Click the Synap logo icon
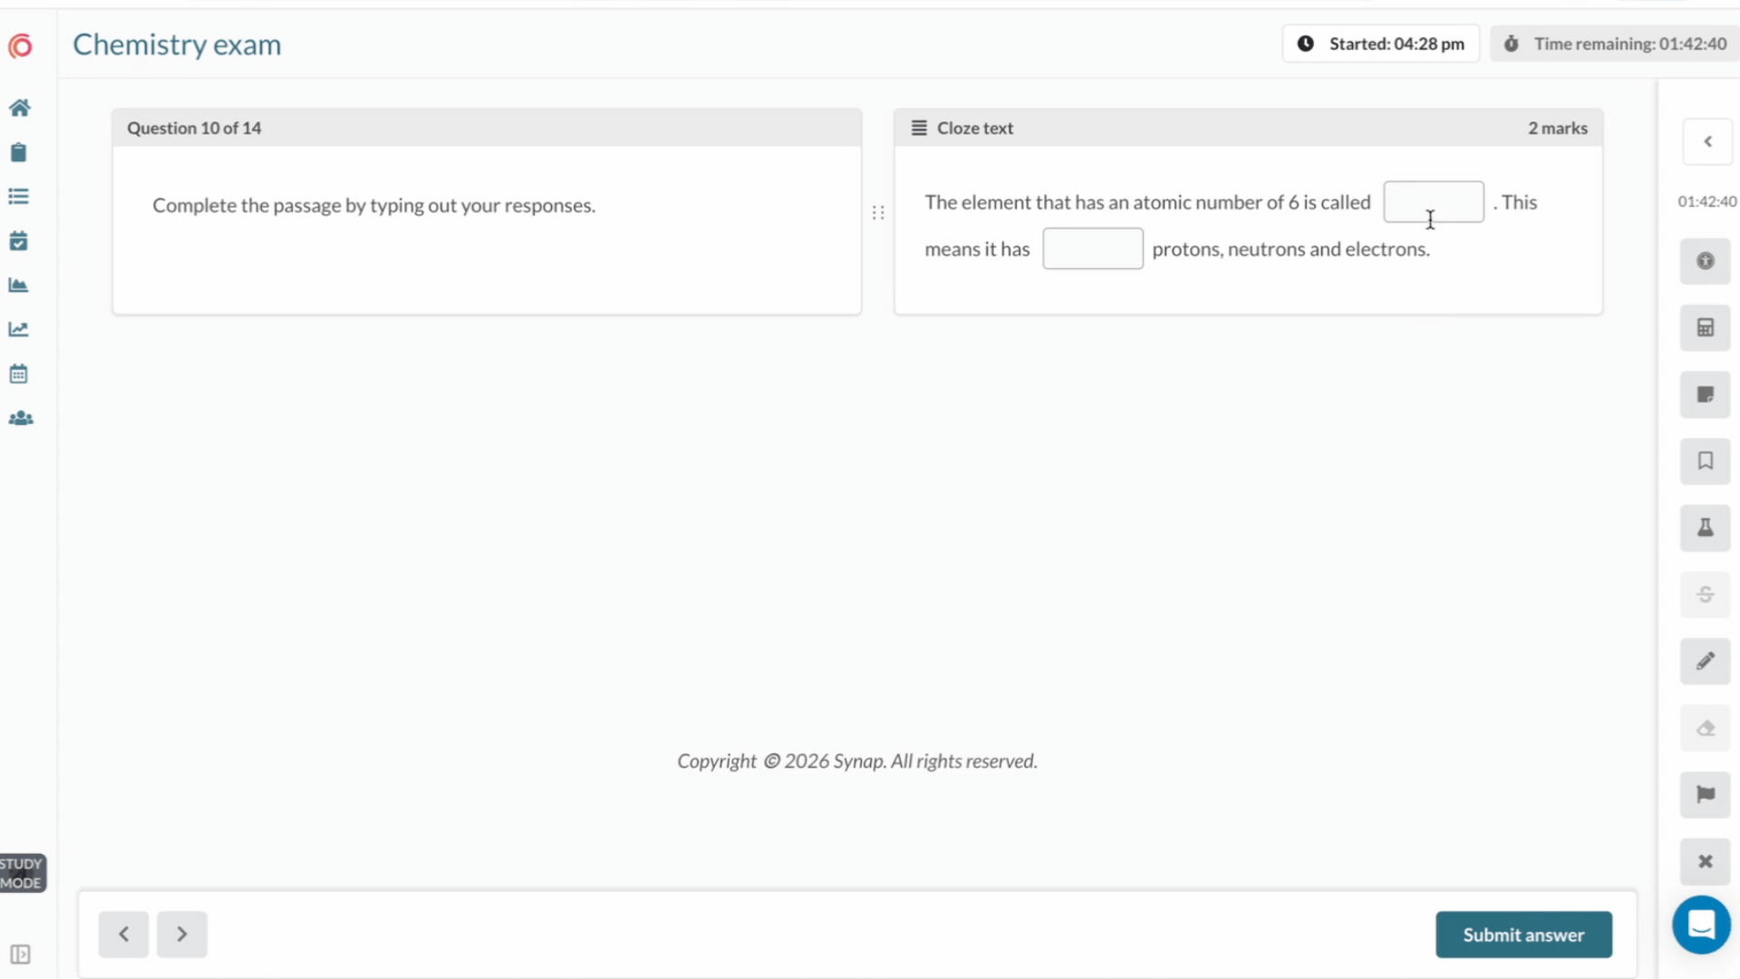Image resolution: width=1740 pixels, height=979 pixels. (20, 45)
